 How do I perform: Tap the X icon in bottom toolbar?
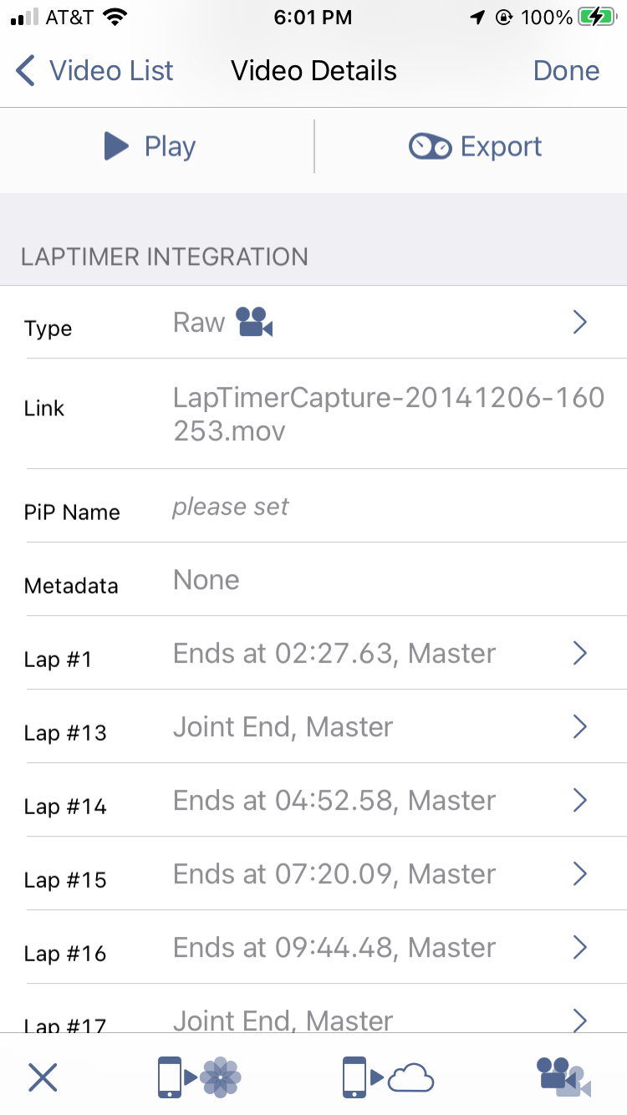tap(43, 1077)
